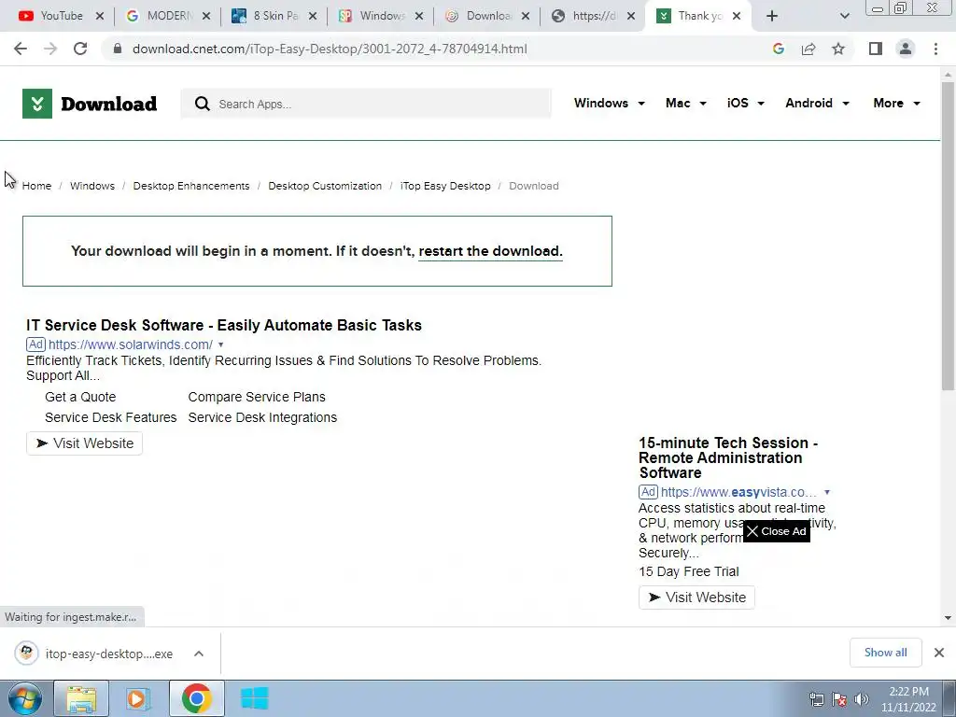
Task: Open Desktop Customization breadcrumb
Action: click(325, 186)
